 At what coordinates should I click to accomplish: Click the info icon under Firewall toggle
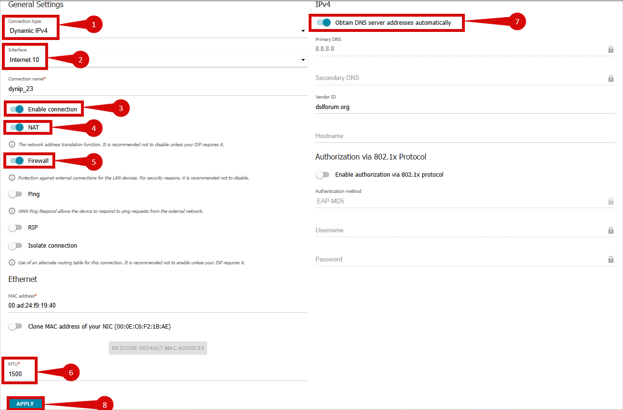pyautogui.click(x=12, y=178)
